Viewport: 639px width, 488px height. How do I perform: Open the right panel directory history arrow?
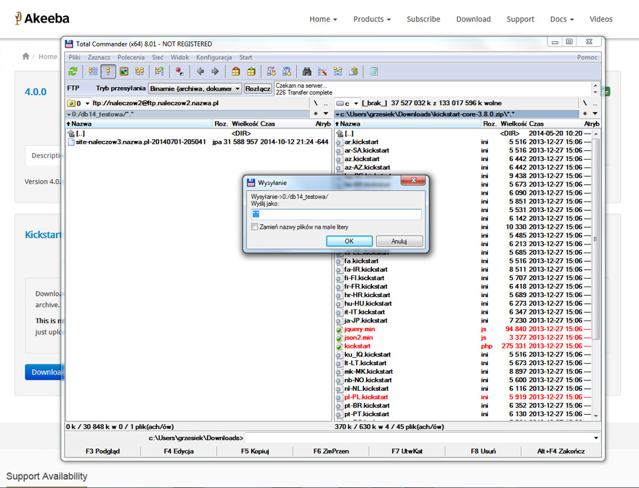pos(595,114)
